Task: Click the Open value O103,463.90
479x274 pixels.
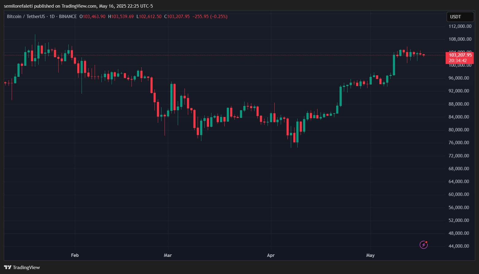Action: pyautogui.click(x=92, y=17)
